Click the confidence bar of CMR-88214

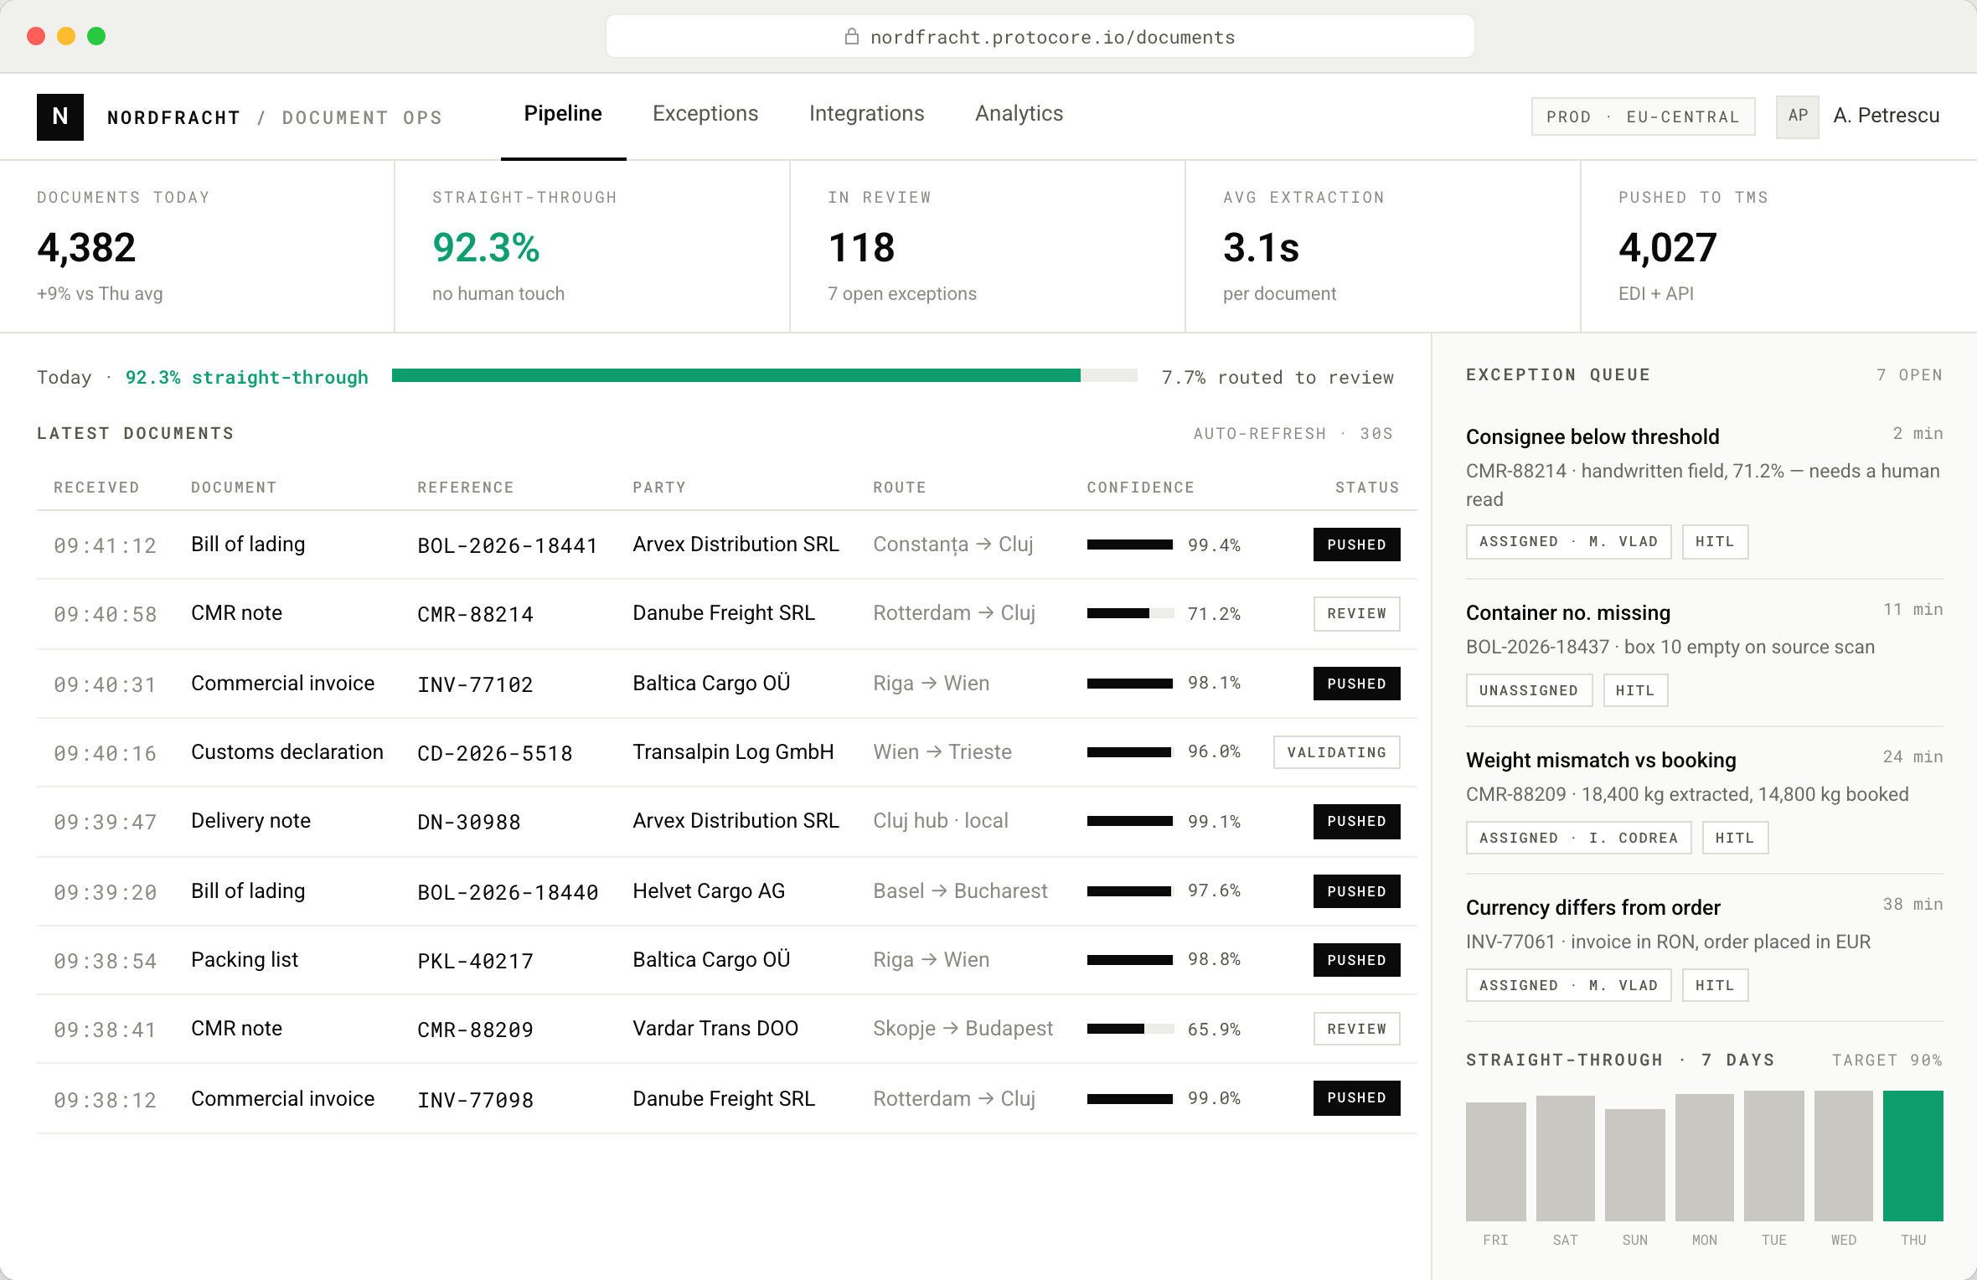[x=1130, y=614]
